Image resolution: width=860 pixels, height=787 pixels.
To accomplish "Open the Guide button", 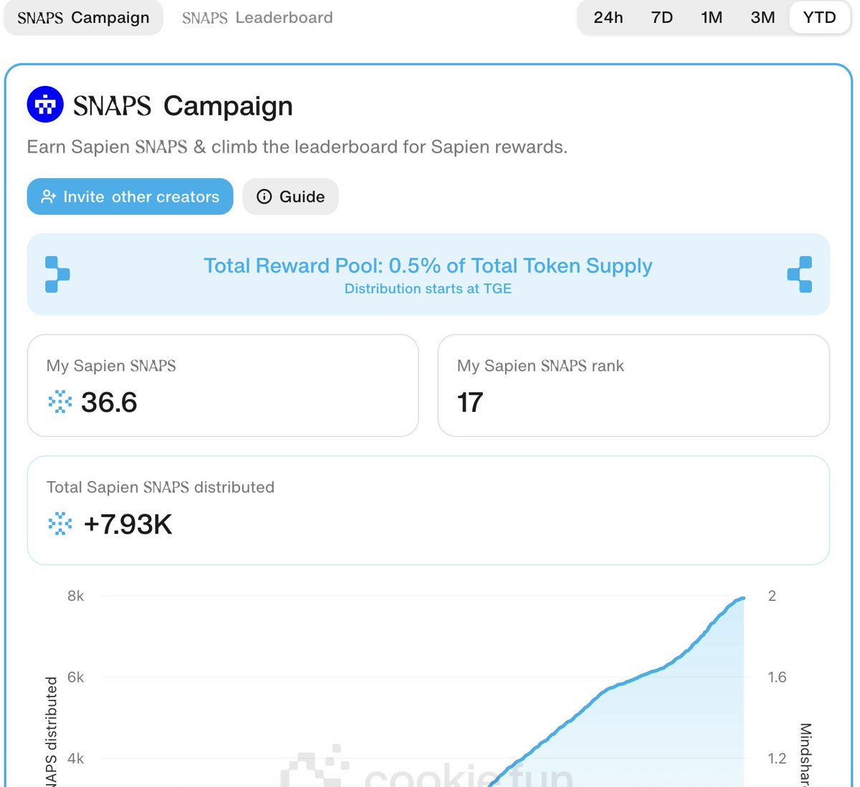I will pos(290,196).
